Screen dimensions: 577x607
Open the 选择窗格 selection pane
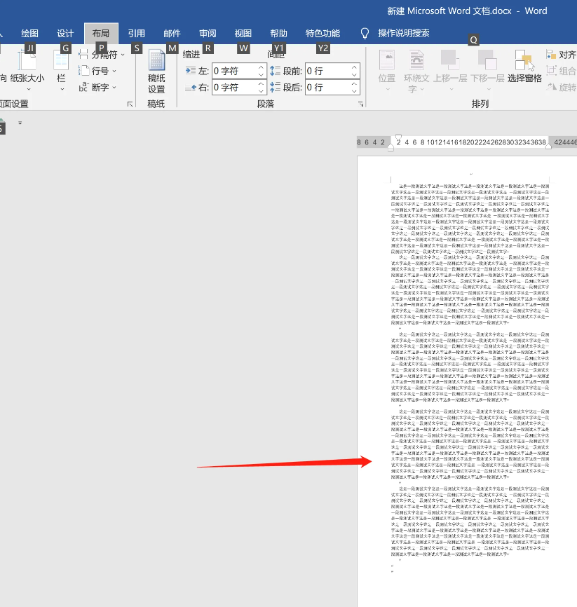pyautogui.click(x=524, y=67)
